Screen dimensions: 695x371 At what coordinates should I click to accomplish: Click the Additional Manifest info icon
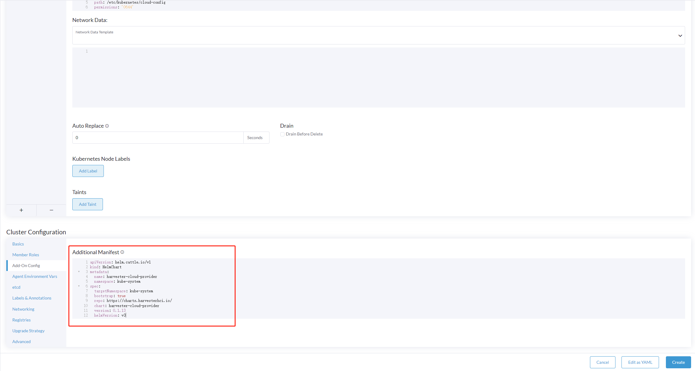tap(122, 252)
